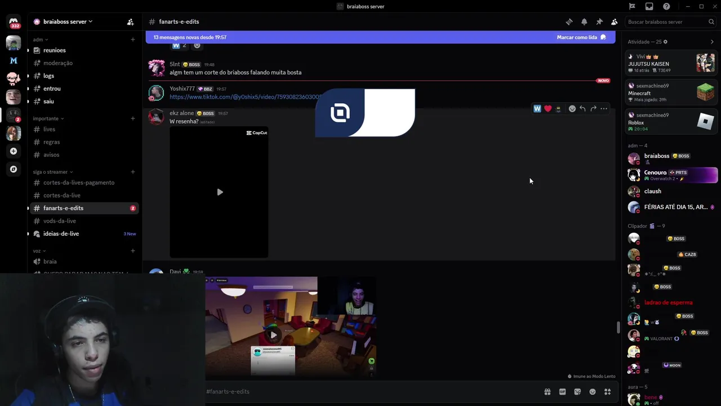Open the Help question mark icon

[x=666, y=6]
